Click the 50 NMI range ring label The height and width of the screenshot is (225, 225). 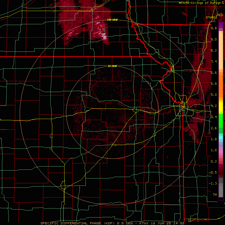pyautogui.click(x=112, y=66)
